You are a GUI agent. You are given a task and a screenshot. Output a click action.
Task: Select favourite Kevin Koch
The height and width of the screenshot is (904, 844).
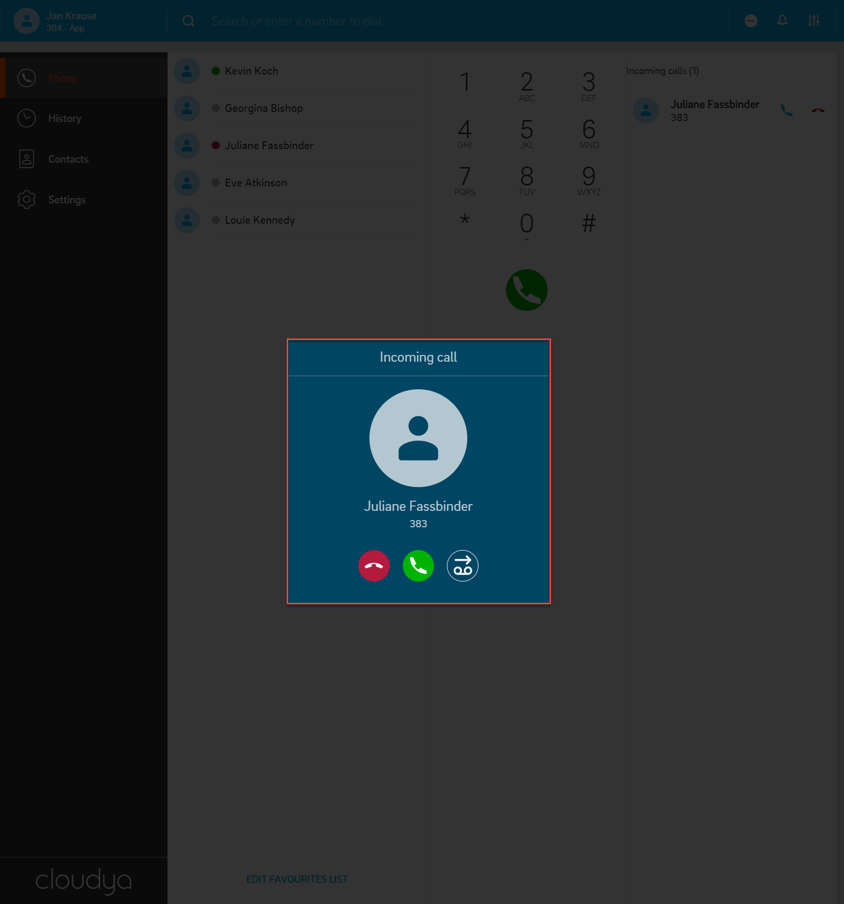click(251, 71)
